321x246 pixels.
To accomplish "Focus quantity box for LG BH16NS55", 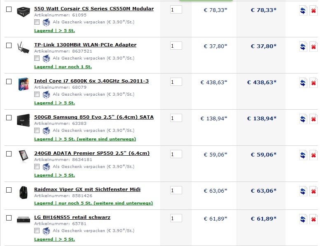I will click(176, 218).
